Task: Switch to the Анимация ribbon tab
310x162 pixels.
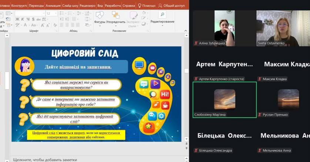Action: [x=53, y=6]
